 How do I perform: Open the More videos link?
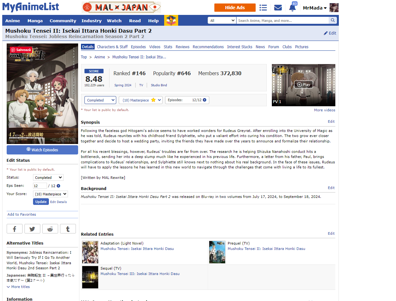coord(325,110)
